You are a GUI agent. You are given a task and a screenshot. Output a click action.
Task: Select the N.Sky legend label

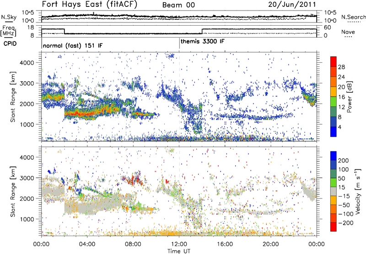(9, 17)
